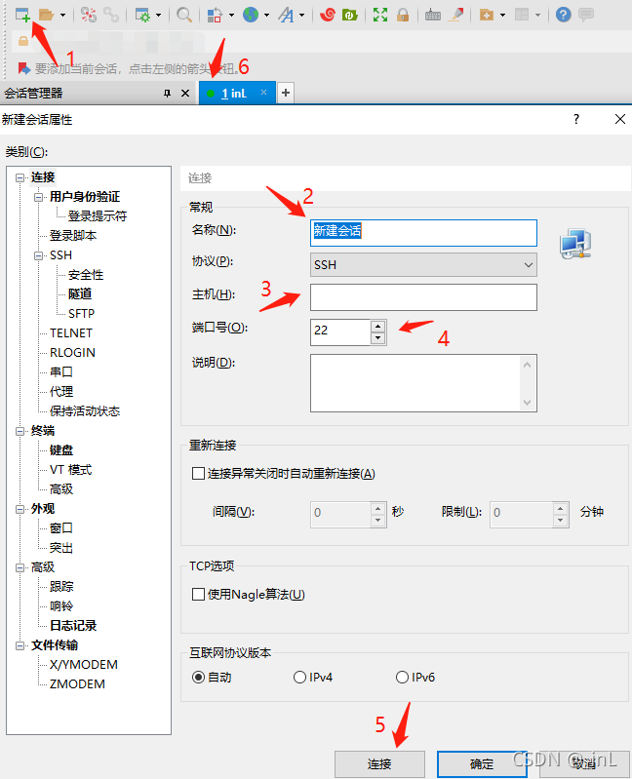Click the 连接 connect button

pos(379,764)
